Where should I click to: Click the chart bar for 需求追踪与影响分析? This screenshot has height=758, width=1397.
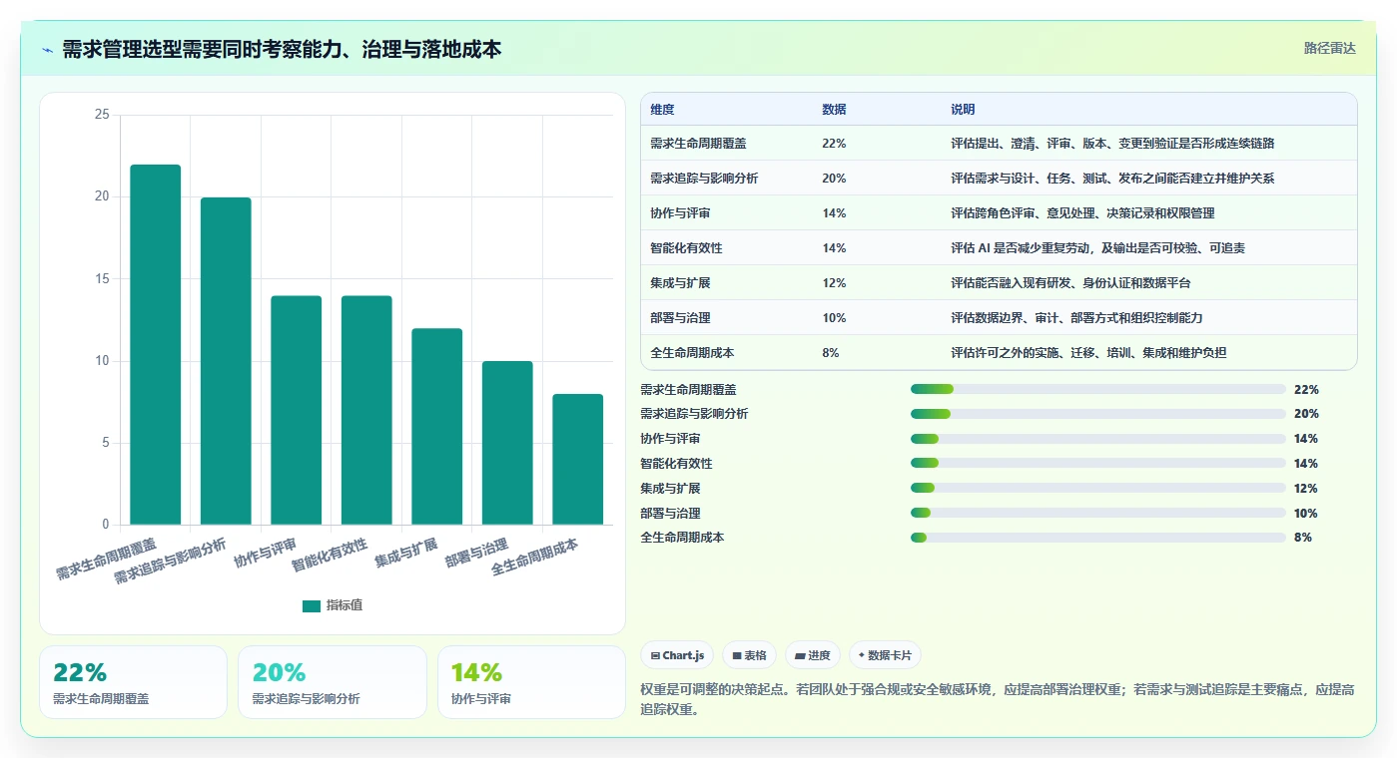[x=226, y=361]
